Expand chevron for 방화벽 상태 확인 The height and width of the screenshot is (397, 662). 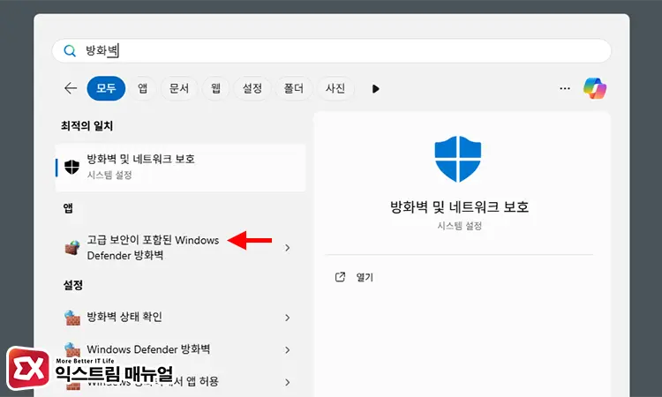tap(288, 318)
